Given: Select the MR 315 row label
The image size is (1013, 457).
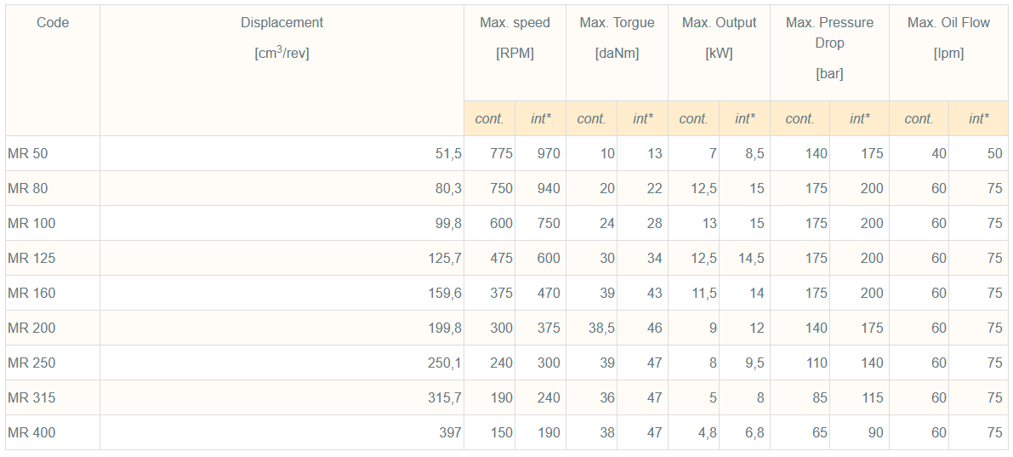Looking at the screenshot, I should 31,398.
